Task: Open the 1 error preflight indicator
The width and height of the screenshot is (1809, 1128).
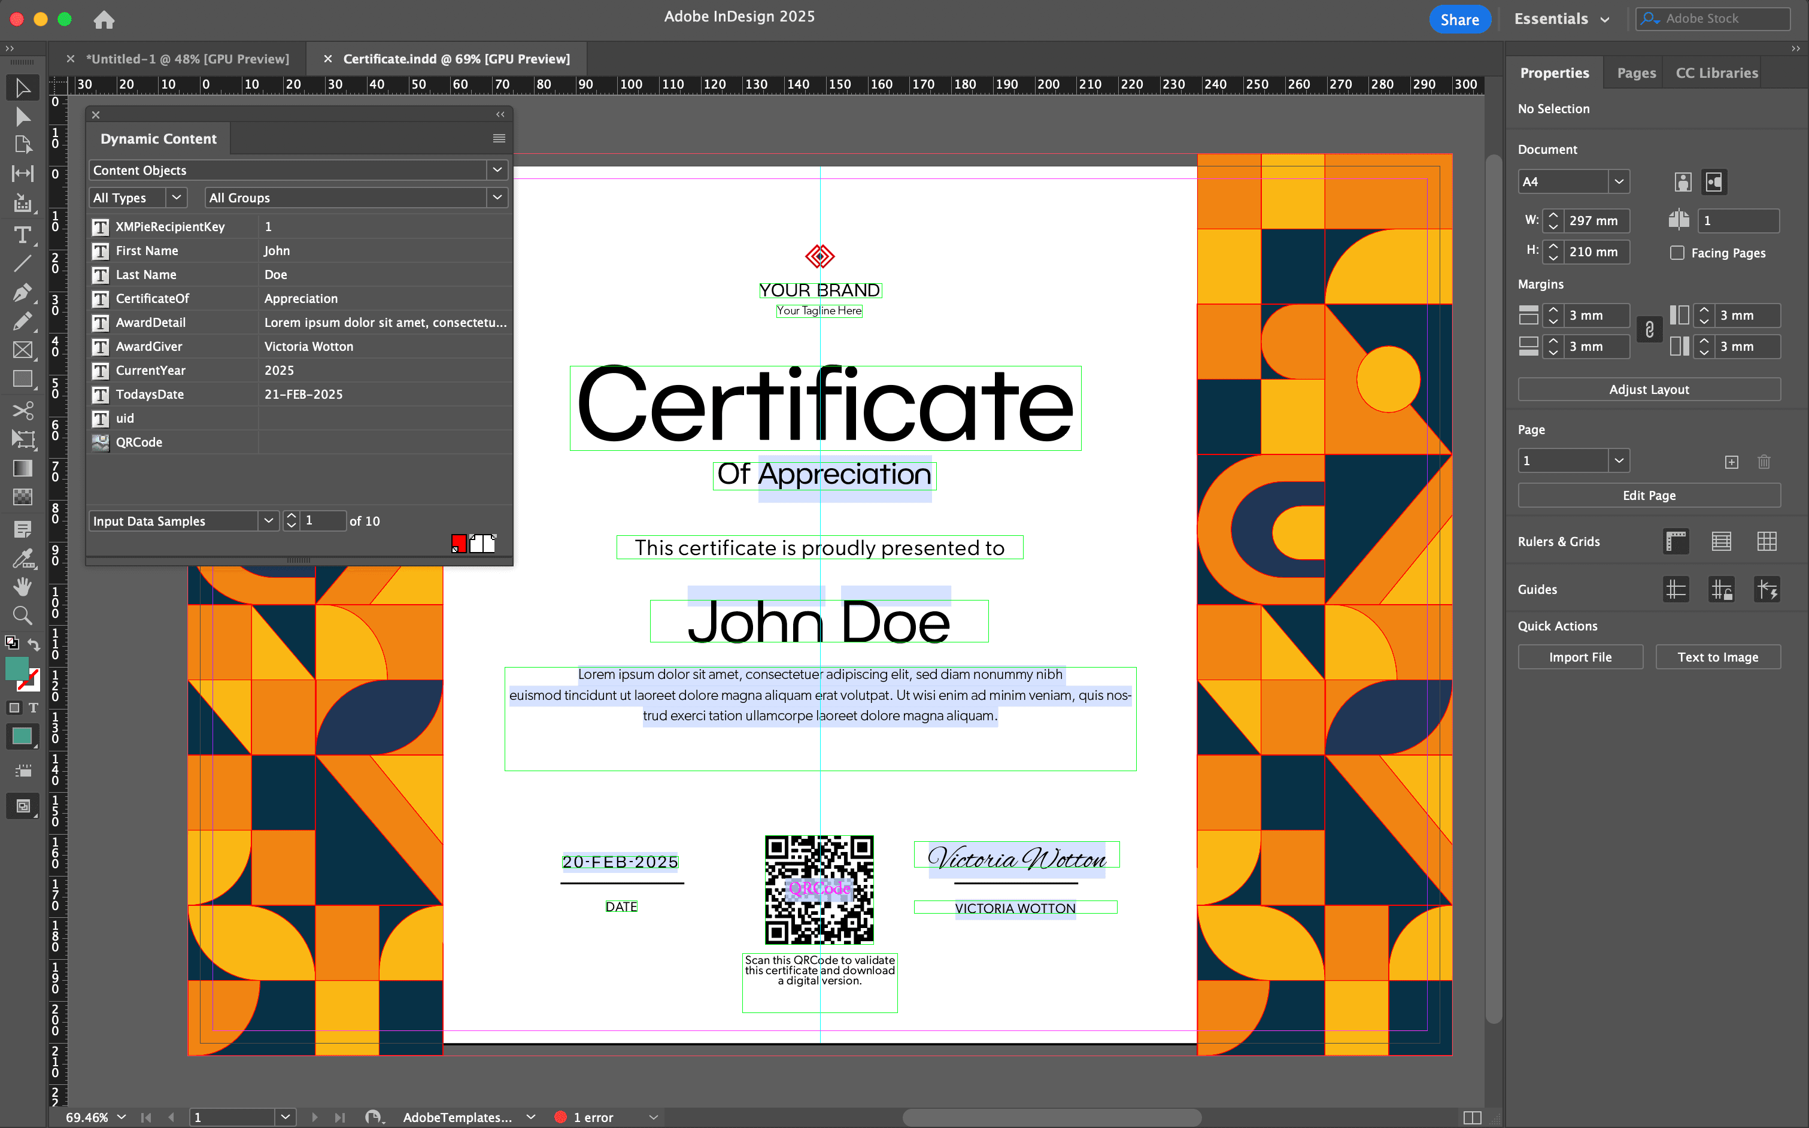Action: (x=589, y=1117)
